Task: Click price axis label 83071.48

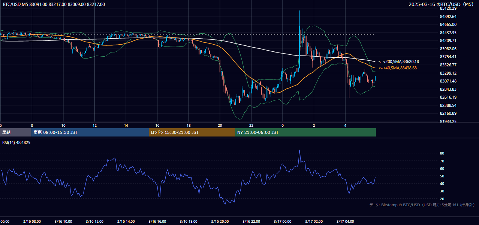Action: pos(448,81)
